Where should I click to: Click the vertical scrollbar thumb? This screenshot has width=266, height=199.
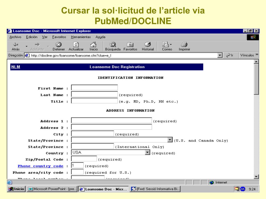click(x=256, y=79)
